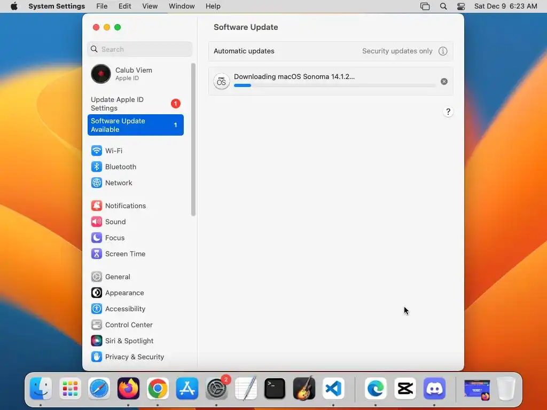The width and height of the screenshot is (547, 410).
Task: Cancel the macOS Sonoma download
Action: pyautogui.click(x=444, y=82)
